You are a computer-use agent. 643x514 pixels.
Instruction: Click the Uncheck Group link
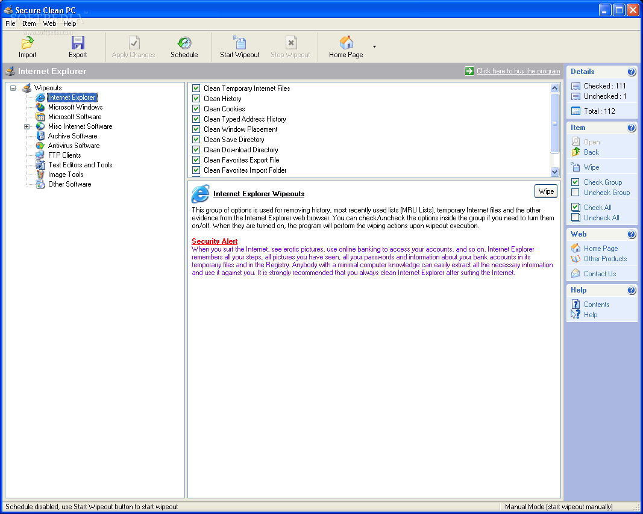coord(607,193)
